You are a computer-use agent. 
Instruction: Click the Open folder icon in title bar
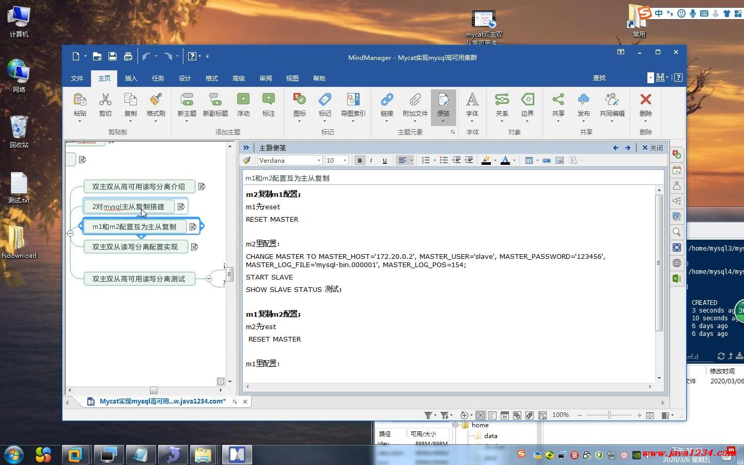[97, 56]
